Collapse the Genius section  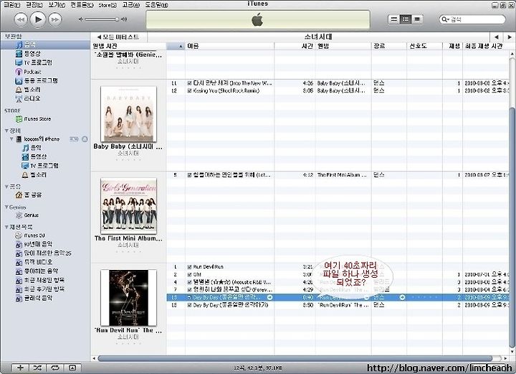tap(6, 207)
